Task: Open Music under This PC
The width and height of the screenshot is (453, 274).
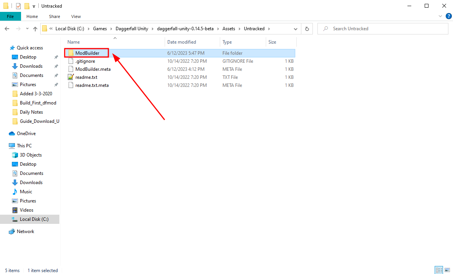Action: [x=26, y=192]
